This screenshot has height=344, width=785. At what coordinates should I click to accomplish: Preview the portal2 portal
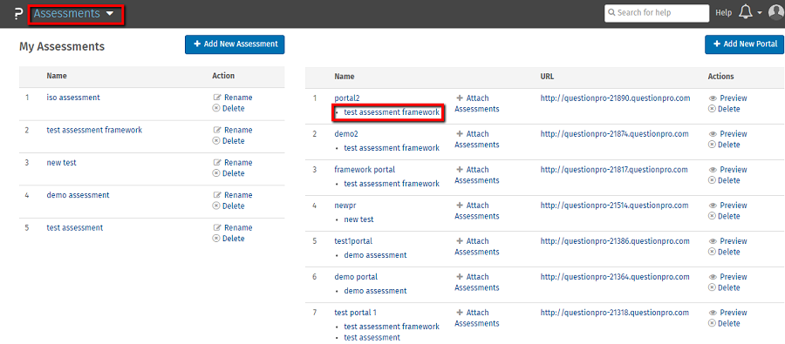(x=728, y=98)
